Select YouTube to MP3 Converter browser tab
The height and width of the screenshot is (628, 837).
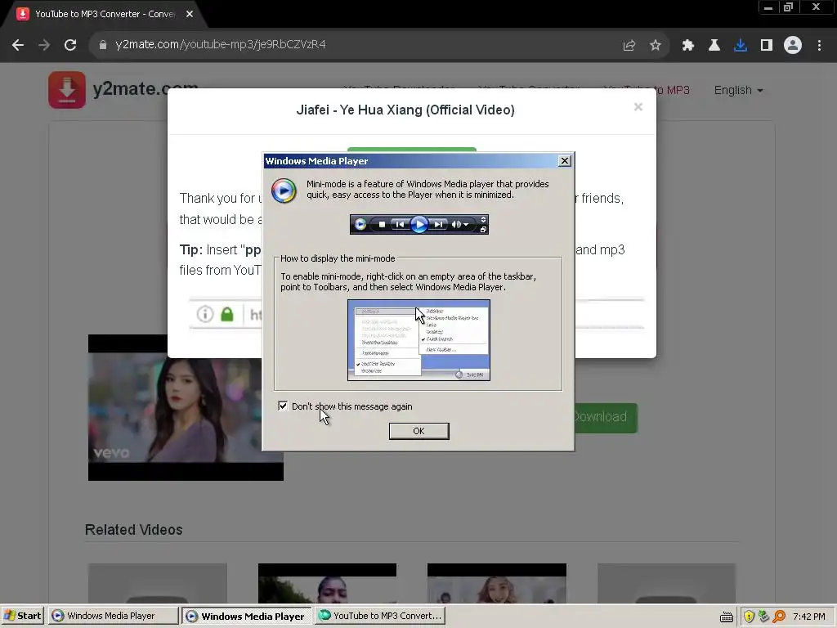[x=104, y=14]
